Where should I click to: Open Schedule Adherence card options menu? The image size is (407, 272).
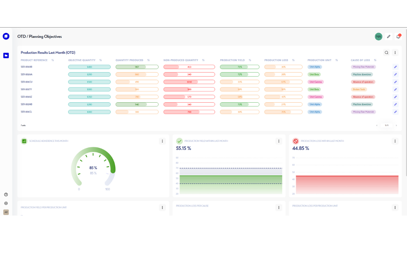pyautogui.click(x=162, y=141)
